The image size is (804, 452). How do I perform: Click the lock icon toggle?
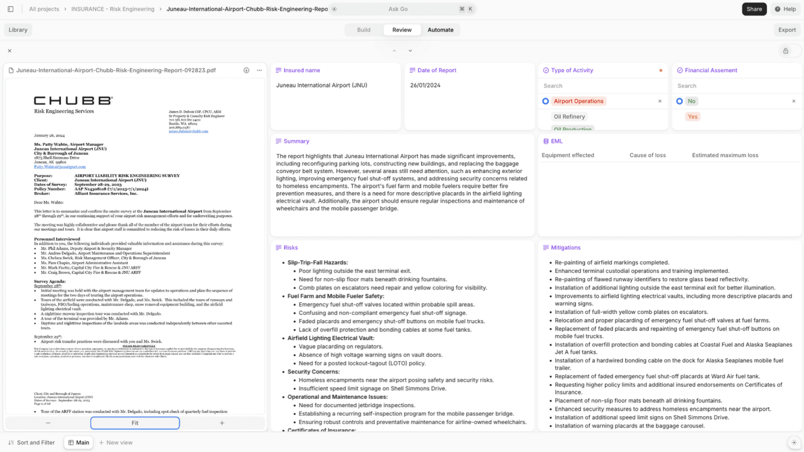786,51
